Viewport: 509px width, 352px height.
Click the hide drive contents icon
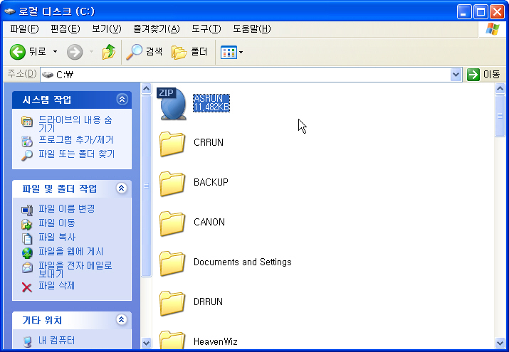click(x=27, y=122)
